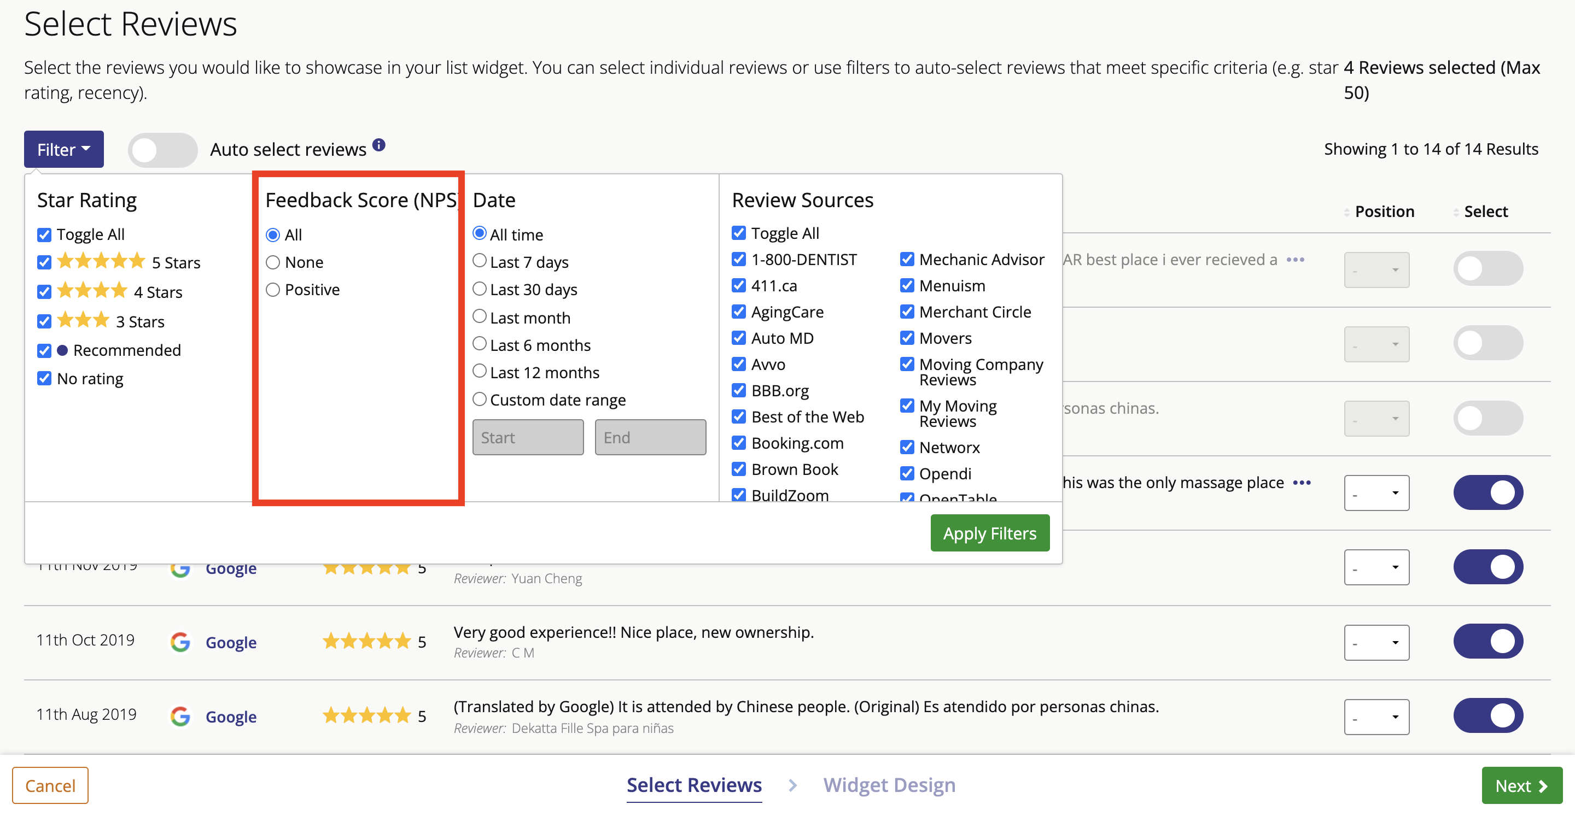Uncheck the Recommended checkbox

(x=44, y=350)
